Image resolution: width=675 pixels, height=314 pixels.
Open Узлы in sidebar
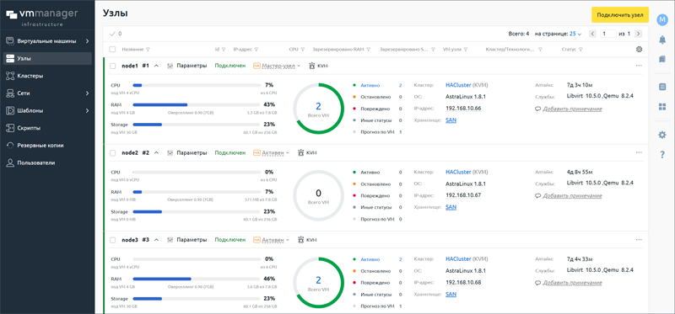click(47, 58)
